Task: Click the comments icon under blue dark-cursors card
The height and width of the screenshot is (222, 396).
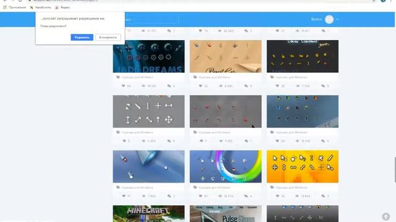Action: [323, 141]
